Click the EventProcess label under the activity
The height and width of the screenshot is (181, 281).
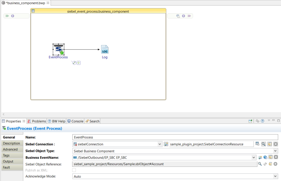[58, 57]
